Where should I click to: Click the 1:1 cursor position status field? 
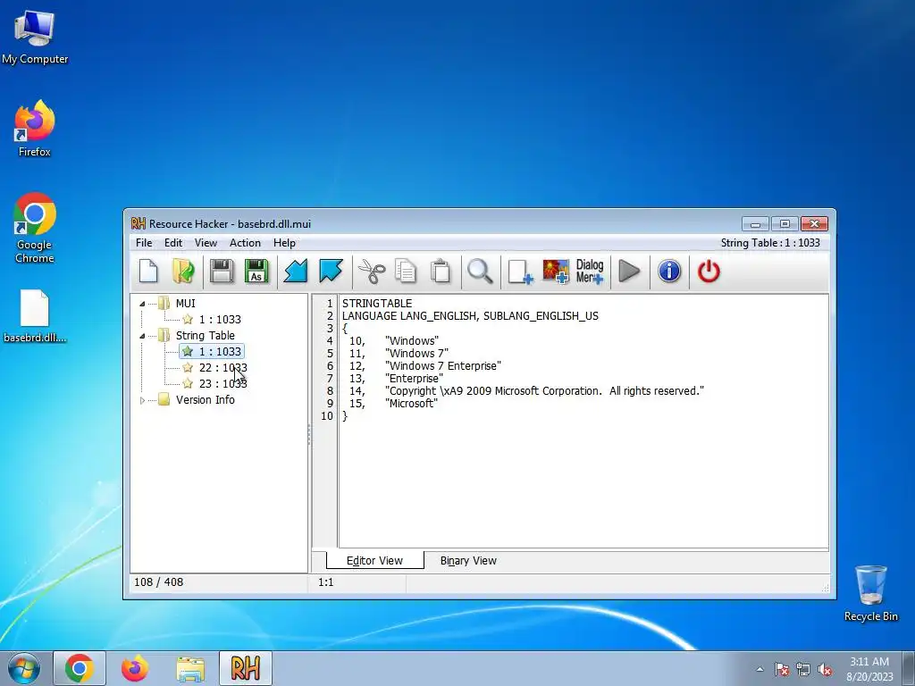click(357, 582)
